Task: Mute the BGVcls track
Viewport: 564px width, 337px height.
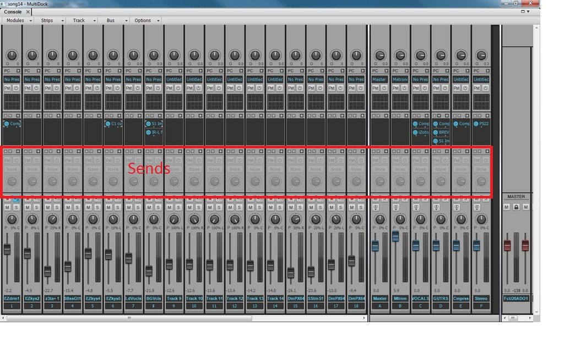Action: pos(149,207)
